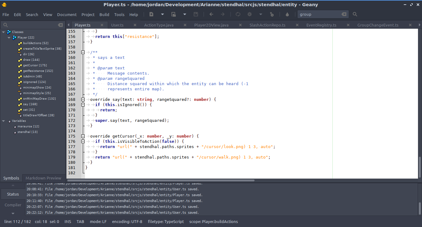Click the Compile gear toolbar icon

coord(250,14)
